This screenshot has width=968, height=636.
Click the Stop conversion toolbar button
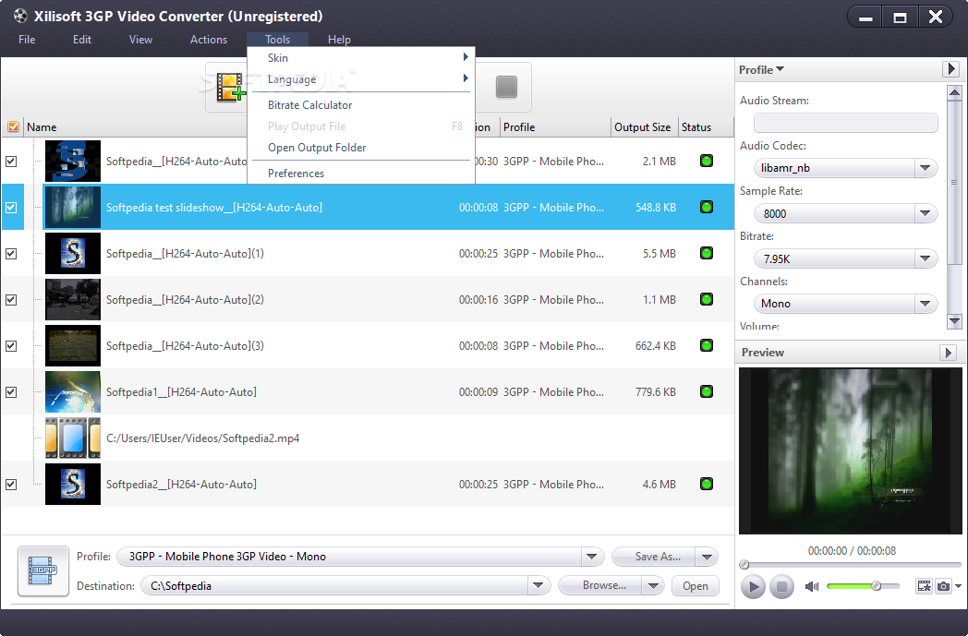click(506, 87)
